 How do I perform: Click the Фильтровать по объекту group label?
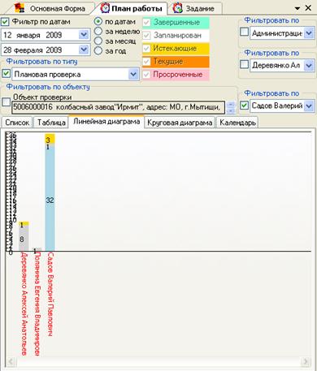48,87
